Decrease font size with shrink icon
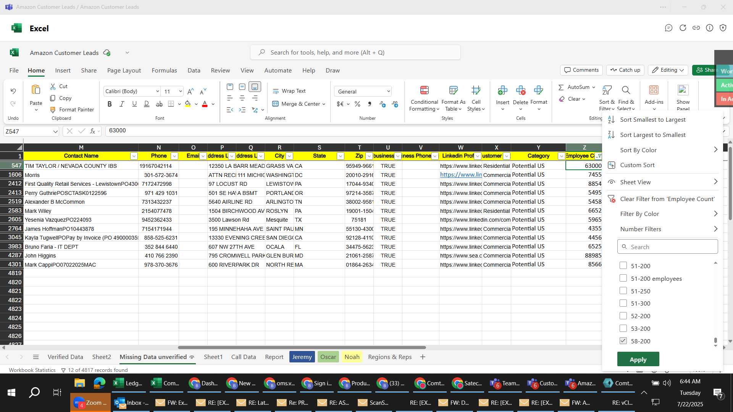The width and height of the screenshot is (733, 412). tap(203, 91)
